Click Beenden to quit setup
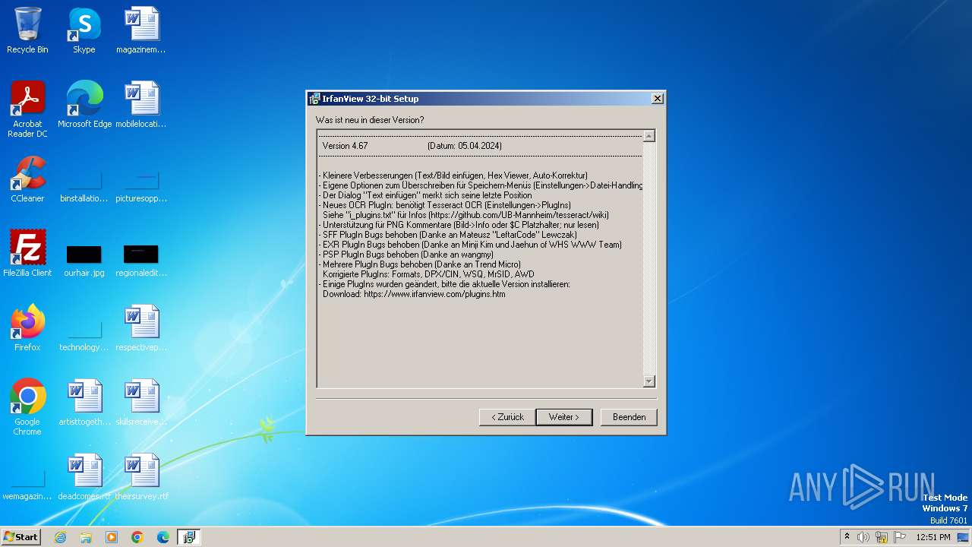Image resolution: width=972 pixels, height=547 pixels. coord(629,417)
